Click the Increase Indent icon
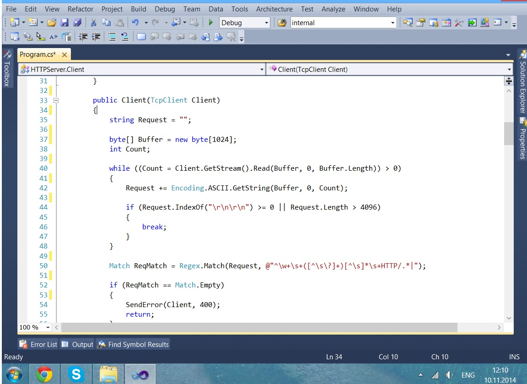 pyautogui.click(x=96, y=37)
